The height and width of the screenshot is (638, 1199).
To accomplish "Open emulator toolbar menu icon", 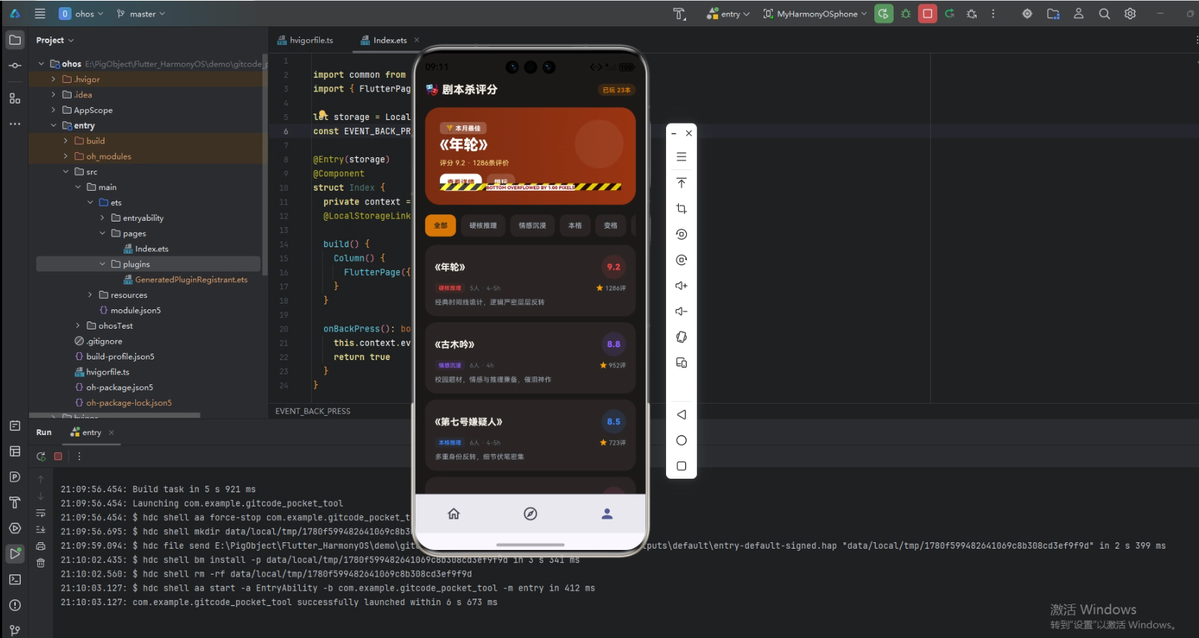I will (x=681, y=156).
